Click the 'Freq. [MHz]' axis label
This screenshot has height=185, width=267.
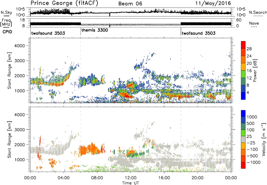pyautogui.click(x=6, y=22)
